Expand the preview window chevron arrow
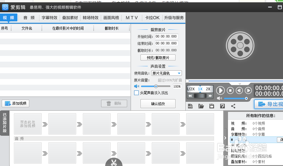Image resolution: width=283 pixels, height=166 pixels. point(240,84)
